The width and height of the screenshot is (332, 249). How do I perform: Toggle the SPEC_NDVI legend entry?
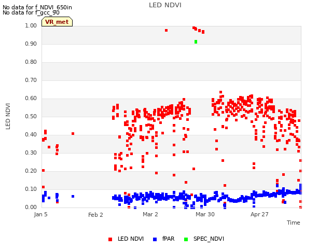(204, 239)
